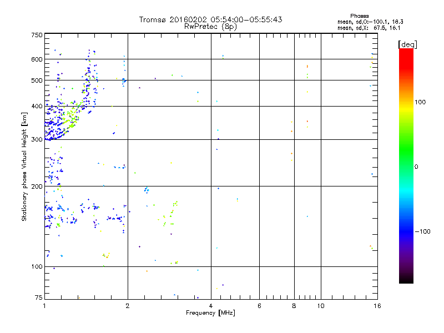Click the '200' y-axis tick label
This screenshot has height=333, width=444.
point(37,186)
